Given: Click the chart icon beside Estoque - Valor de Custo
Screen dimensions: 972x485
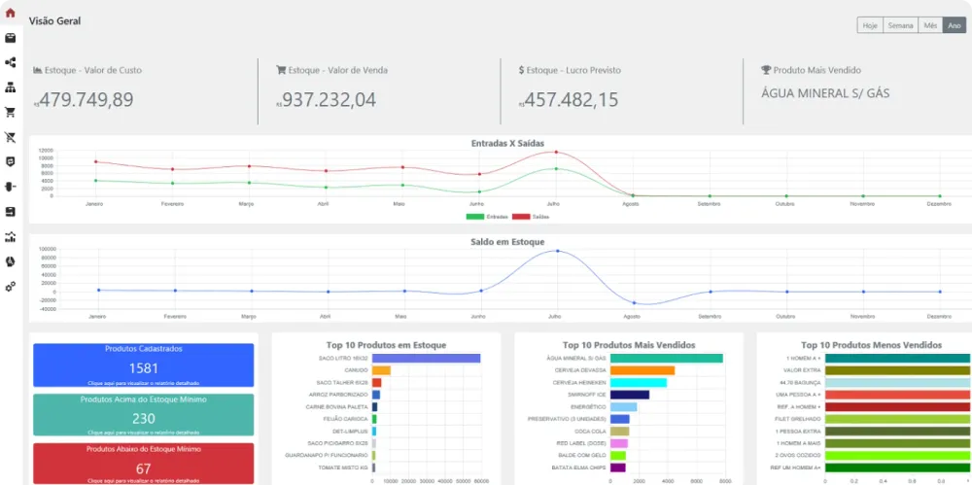Looking at the screenshot, I should (x=37, y=70).
